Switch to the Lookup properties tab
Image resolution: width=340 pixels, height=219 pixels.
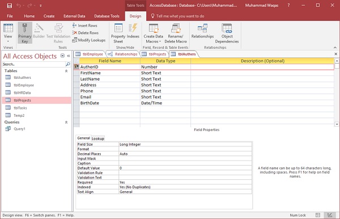(x=98, y=138)
